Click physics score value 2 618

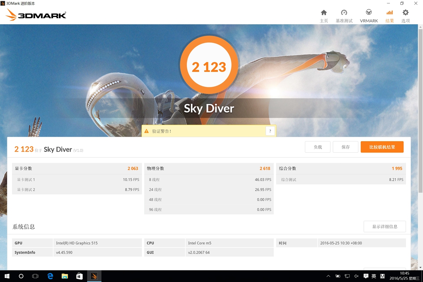pos(265,169)
